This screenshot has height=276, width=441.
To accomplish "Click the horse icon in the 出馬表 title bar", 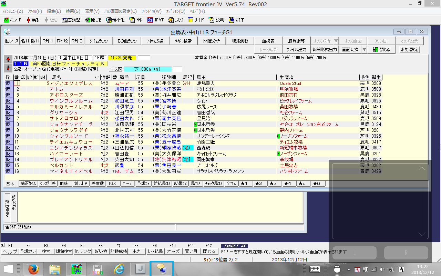I will click(x=7, y=32).
